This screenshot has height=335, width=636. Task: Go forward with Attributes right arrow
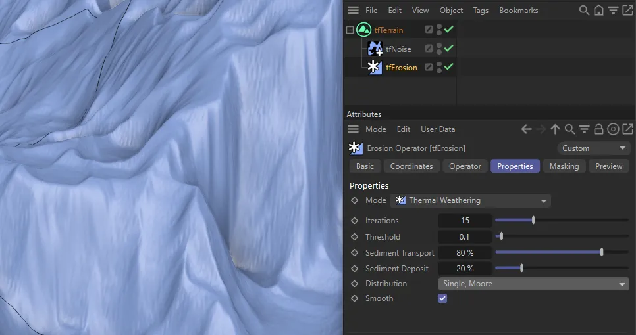[x=541, y=129]
